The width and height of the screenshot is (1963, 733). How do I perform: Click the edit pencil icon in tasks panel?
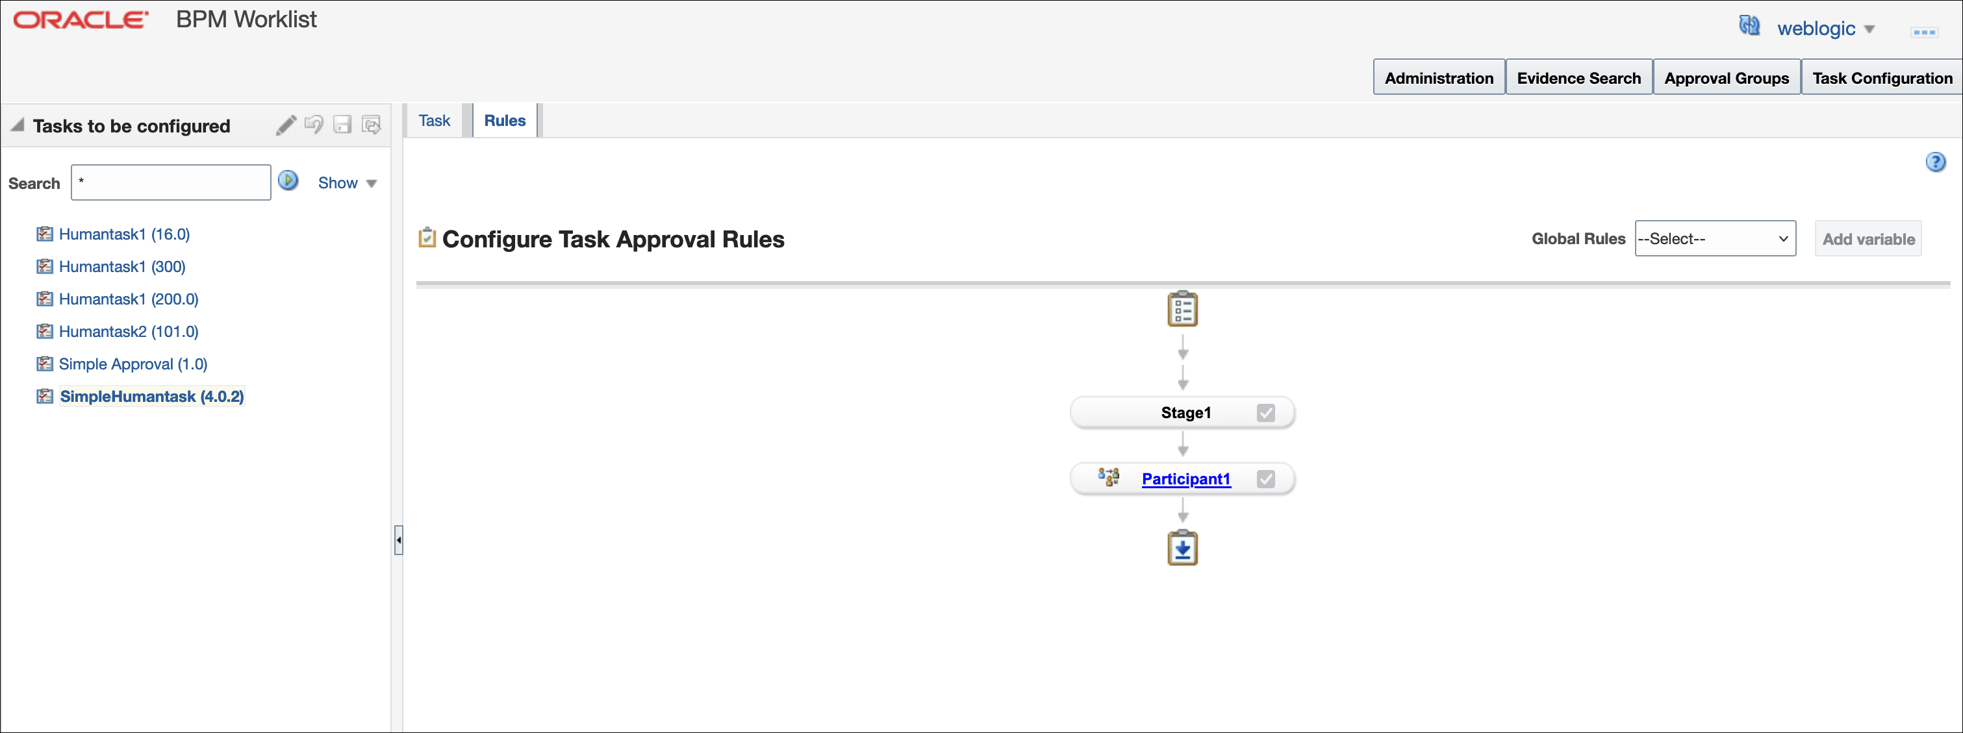point(286,125)
